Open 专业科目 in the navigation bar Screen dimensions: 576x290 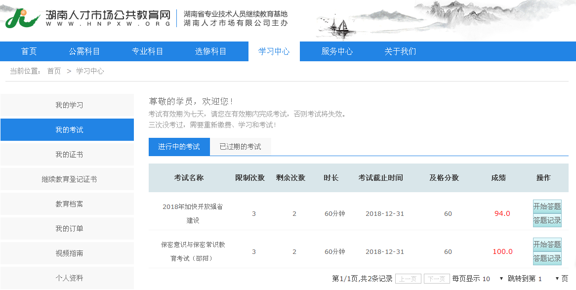(147, 51)
